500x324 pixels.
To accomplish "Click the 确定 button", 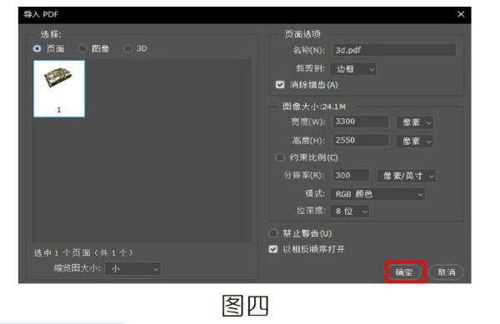I will pos(404,272).
